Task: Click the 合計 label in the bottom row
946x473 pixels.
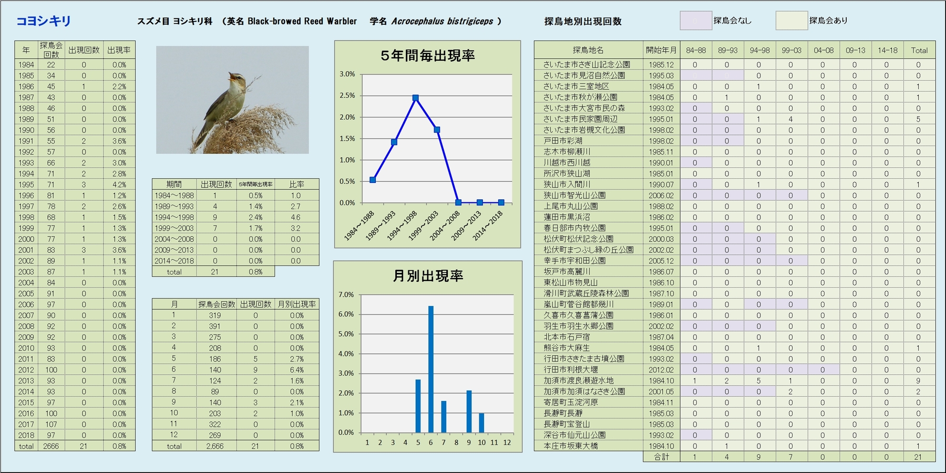Action: (x=661, y=457)
